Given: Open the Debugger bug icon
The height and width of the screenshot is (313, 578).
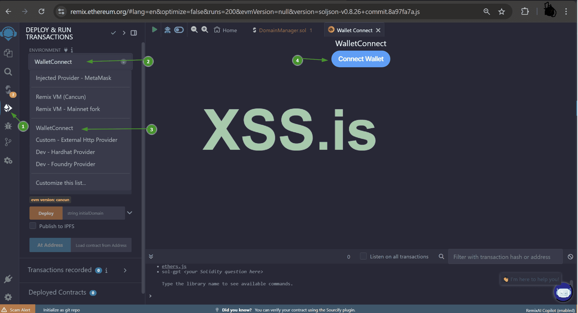Looking at the screenshot, I should 8,126.
